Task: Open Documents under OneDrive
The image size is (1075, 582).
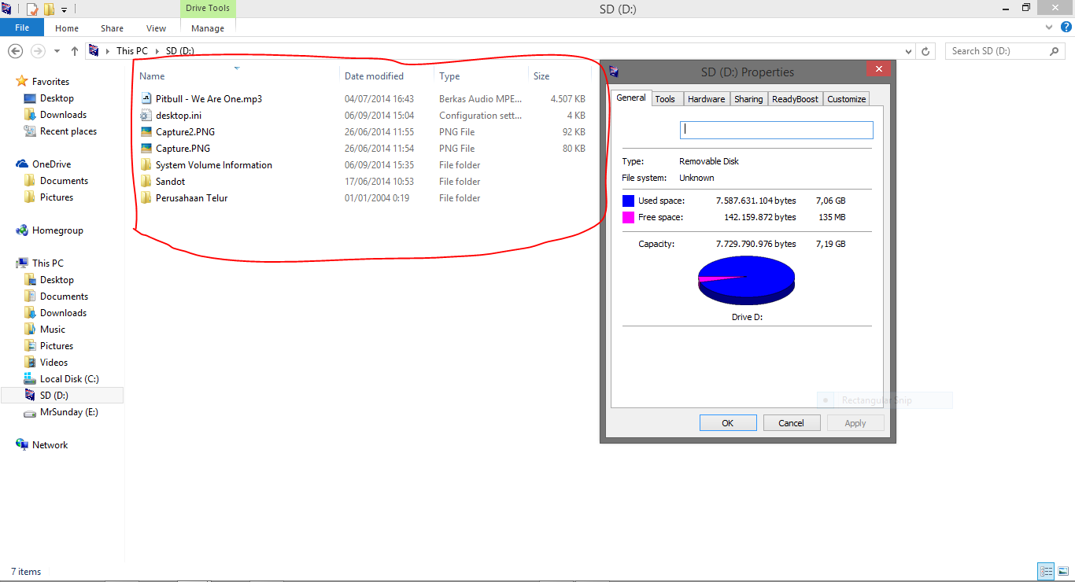Action: [64, 181]
